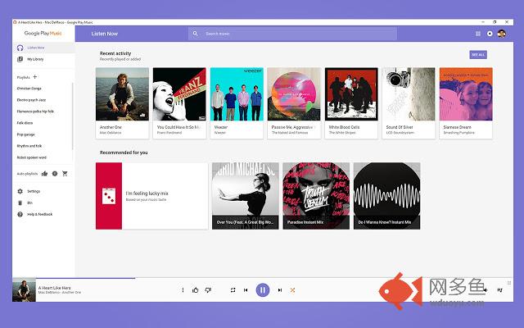
Task: Open the Another One album cover
Action: point(122,94)
